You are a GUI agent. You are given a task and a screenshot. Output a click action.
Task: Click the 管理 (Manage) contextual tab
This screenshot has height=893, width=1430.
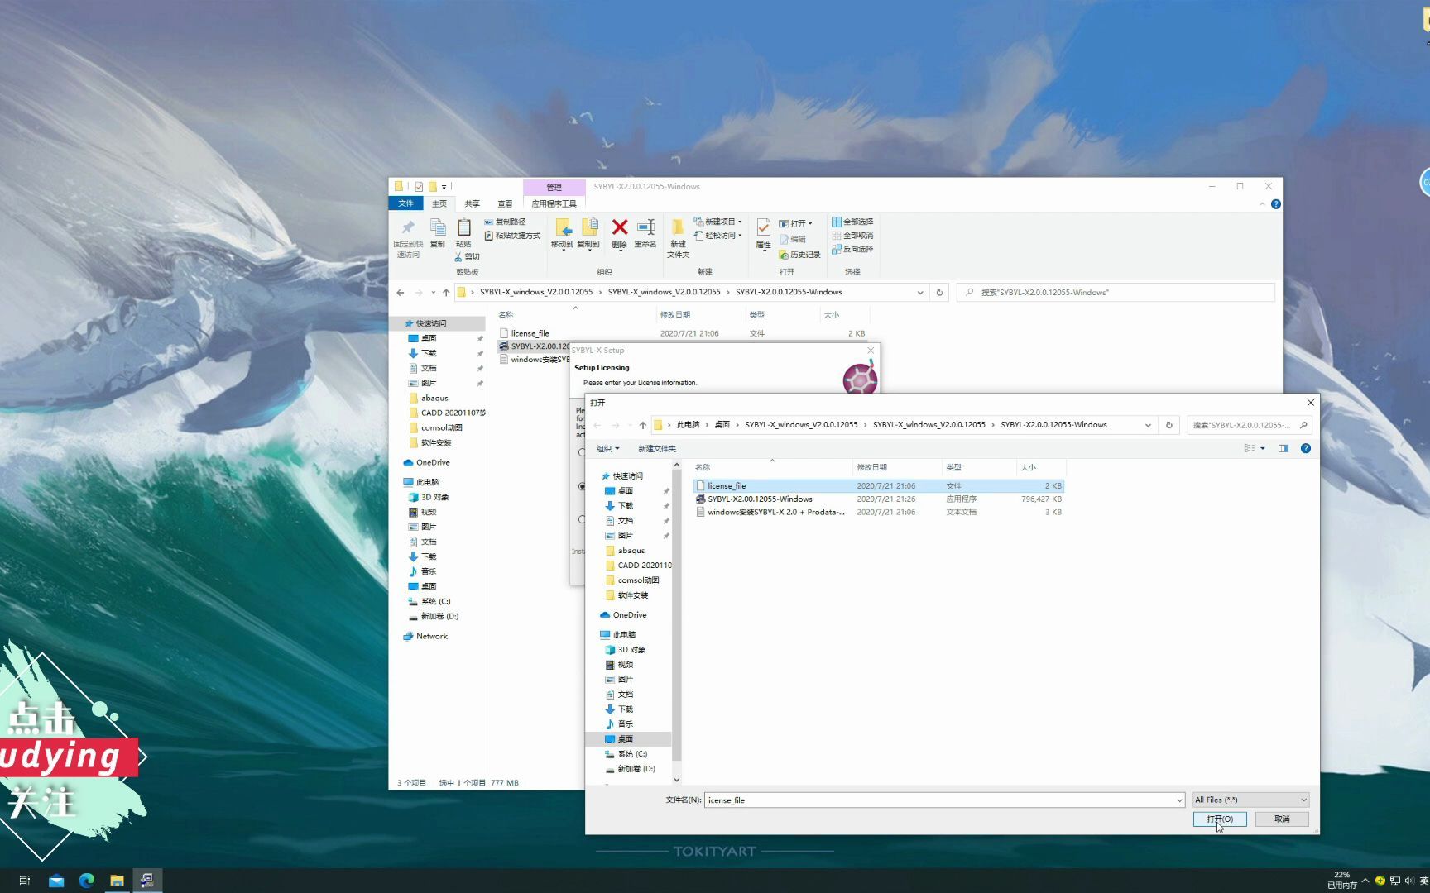554,188
